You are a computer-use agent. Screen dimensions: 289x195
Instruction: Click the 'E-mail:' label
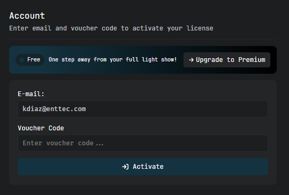[31, 94]
